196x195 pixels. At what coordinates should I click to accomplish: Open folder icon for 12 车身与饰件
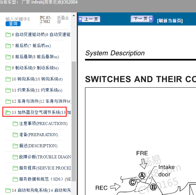tap(8, 101)
